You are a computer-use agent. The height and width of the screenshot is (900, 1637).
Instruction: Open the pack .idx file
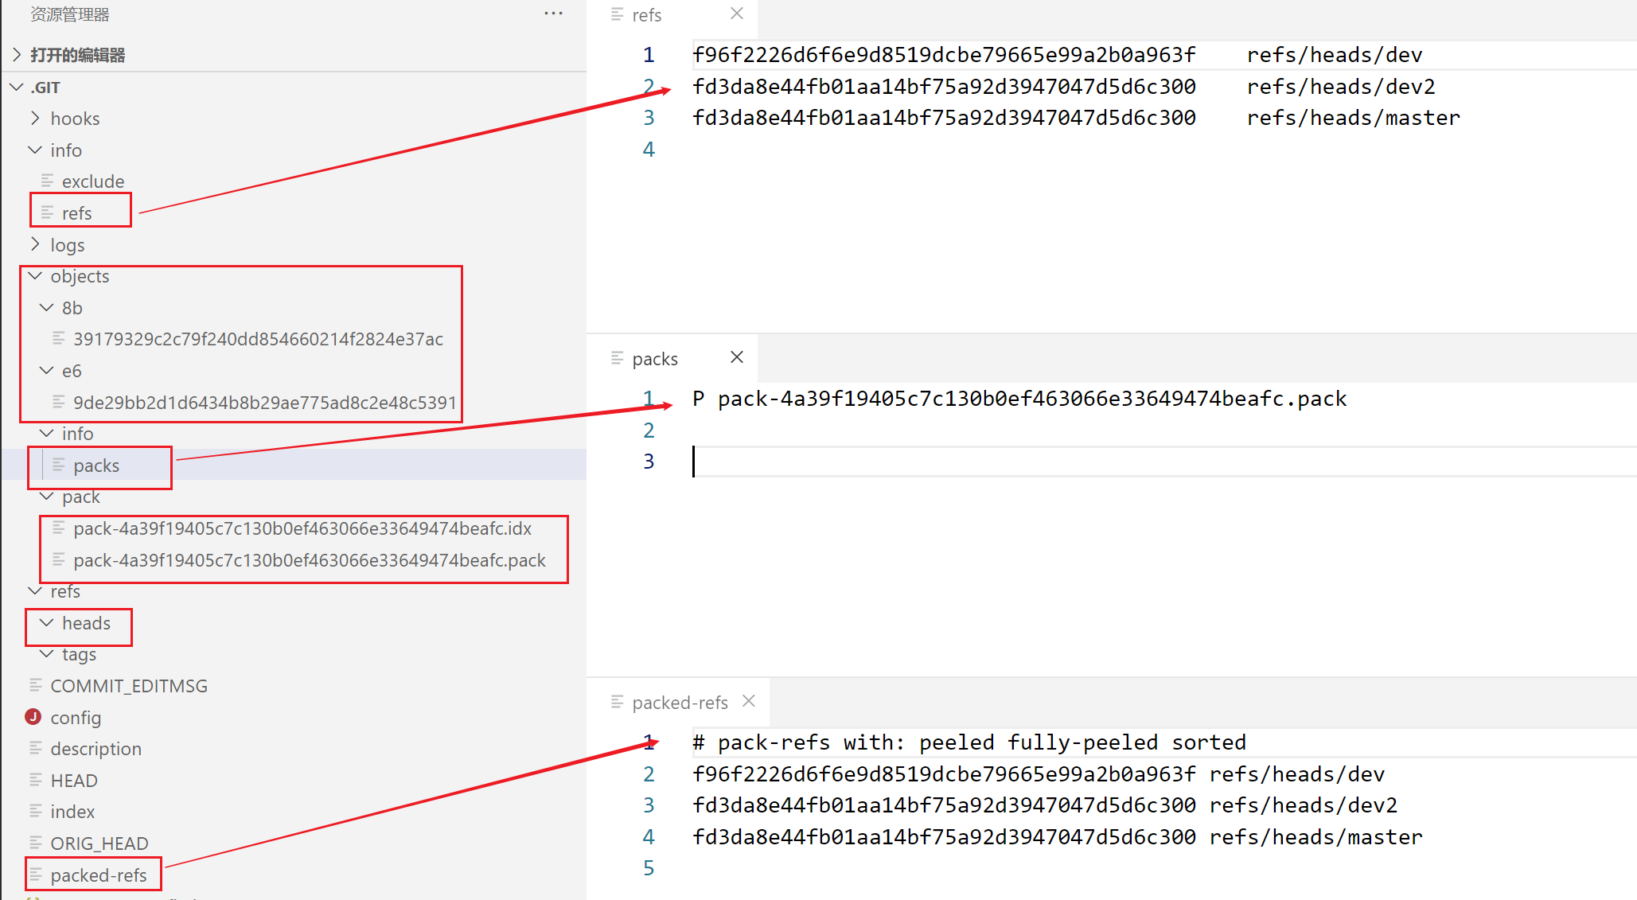point(302,528)
